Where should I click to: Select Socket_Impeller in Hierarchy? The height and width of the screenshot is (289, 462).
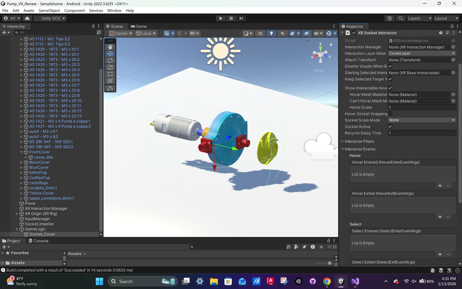(x=39, y=224)
